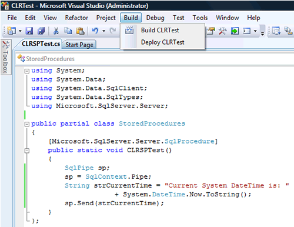The width and height of the screenshot is (294, 227).
Task: Click the Paste clipboard icon
Action: pos(80,31)
